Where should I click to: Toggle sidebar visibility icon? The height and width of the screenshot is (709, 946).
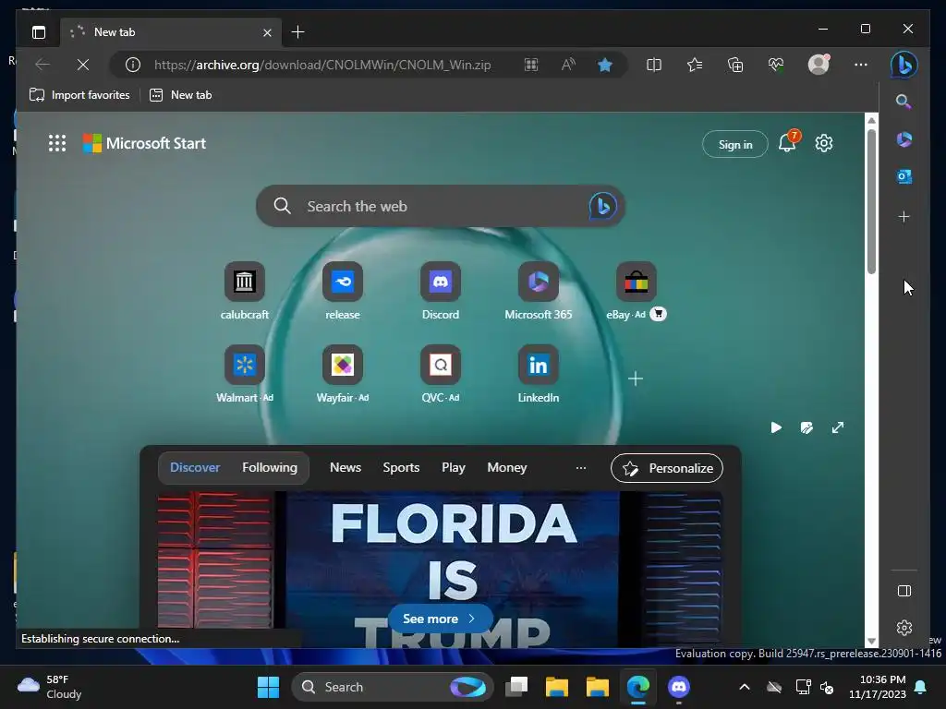[x=904, y=591]
